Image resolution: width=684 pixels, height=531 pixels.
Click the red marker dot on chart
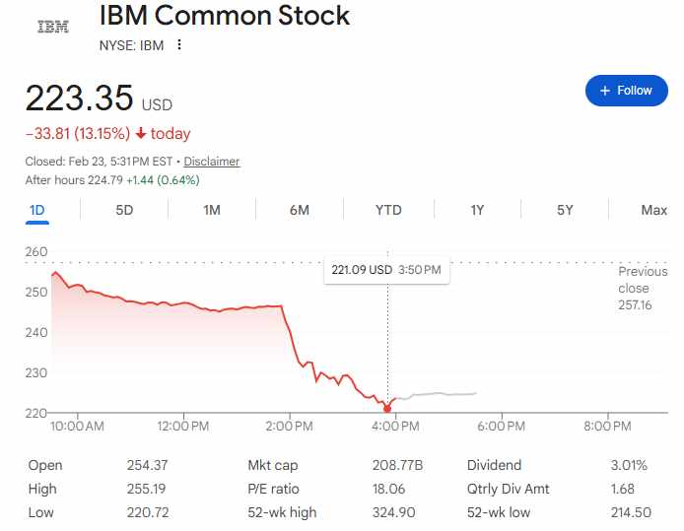(386, 409)
